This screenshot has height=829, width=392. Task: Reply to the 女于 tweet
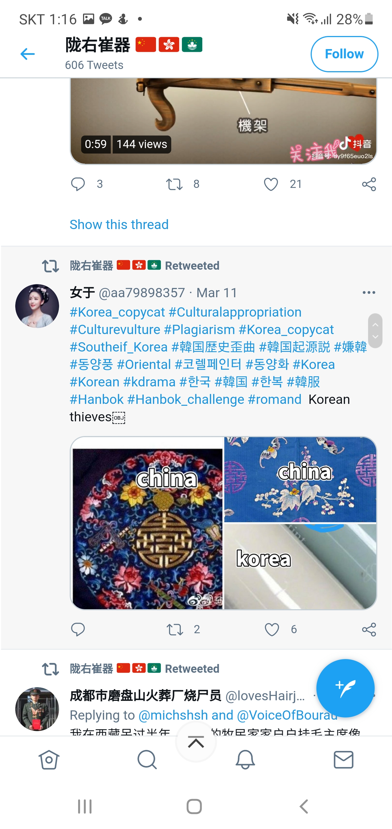pos(78,629)
